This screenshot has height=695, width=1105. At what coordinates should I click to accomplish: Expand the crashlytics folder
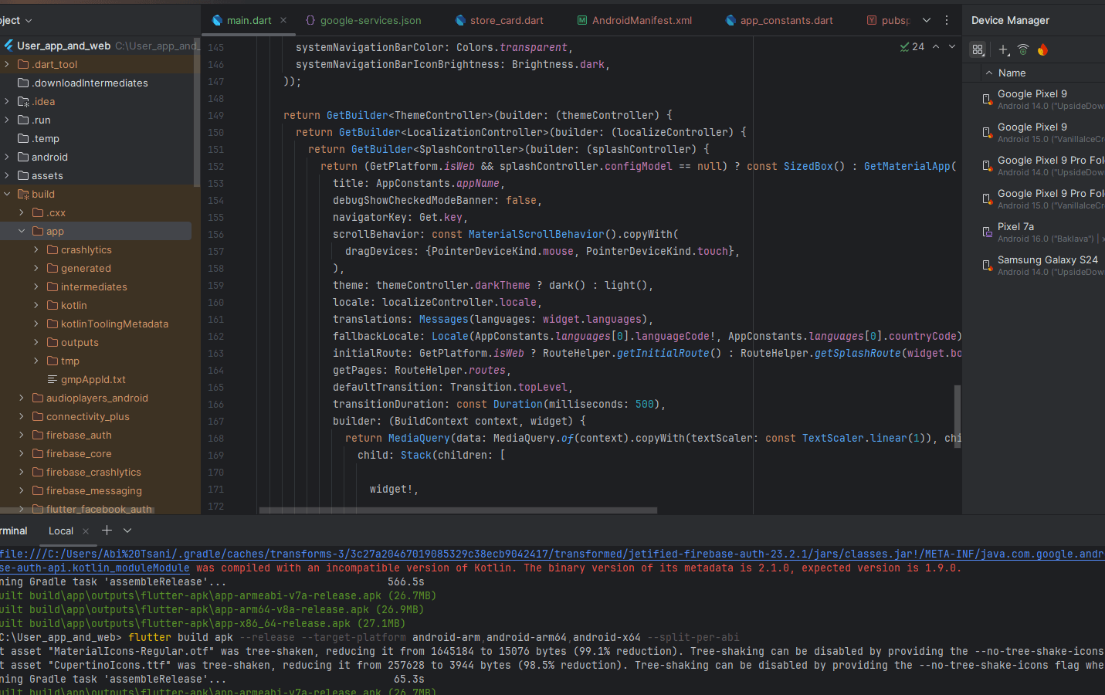[36, 249]
